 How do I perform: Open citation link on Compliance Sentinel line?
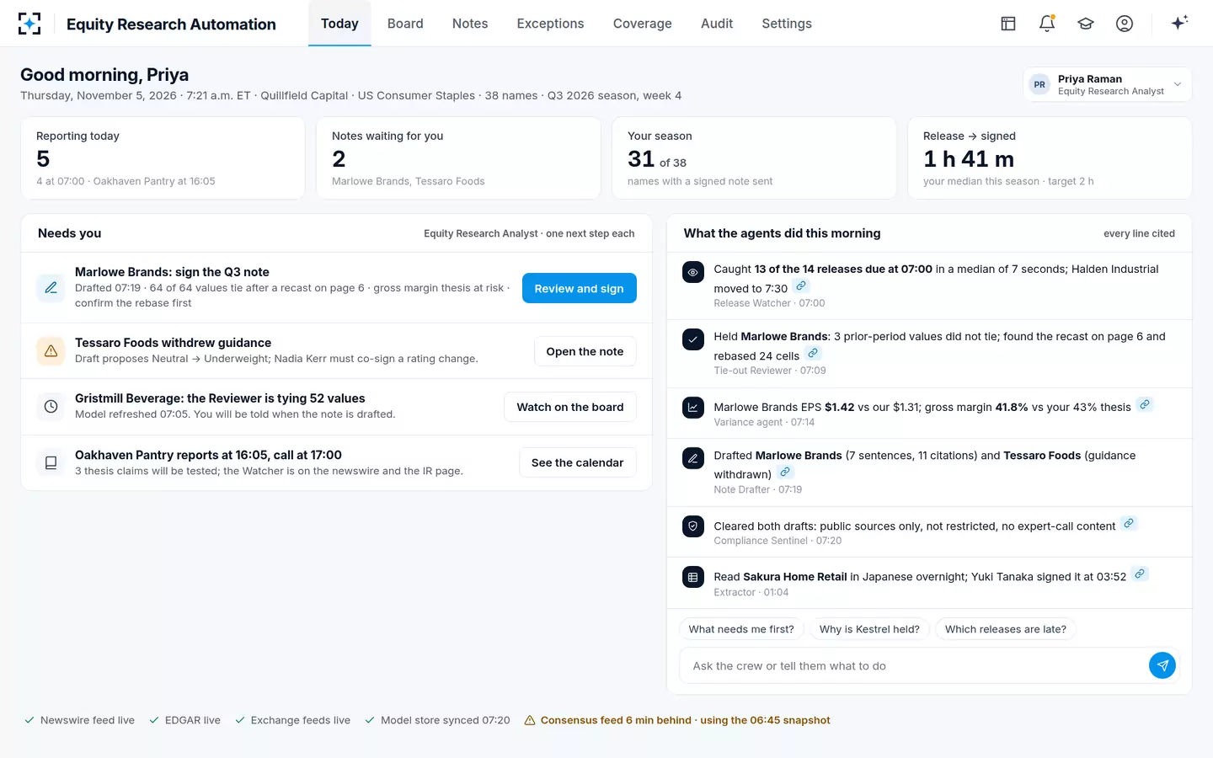[x=1129, y=524]
